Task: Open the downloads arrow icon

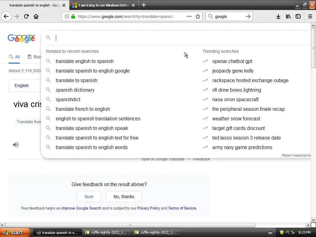Action: point(278,17)
